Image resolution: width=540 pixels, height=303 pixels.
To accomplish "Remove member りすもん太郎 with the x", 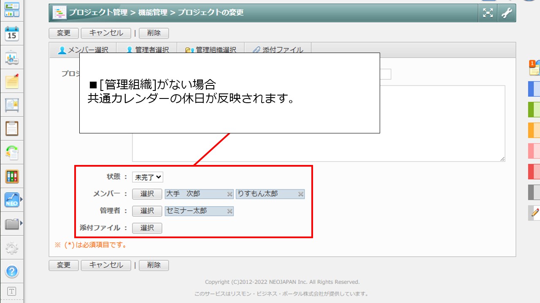I will click(301, 194).
